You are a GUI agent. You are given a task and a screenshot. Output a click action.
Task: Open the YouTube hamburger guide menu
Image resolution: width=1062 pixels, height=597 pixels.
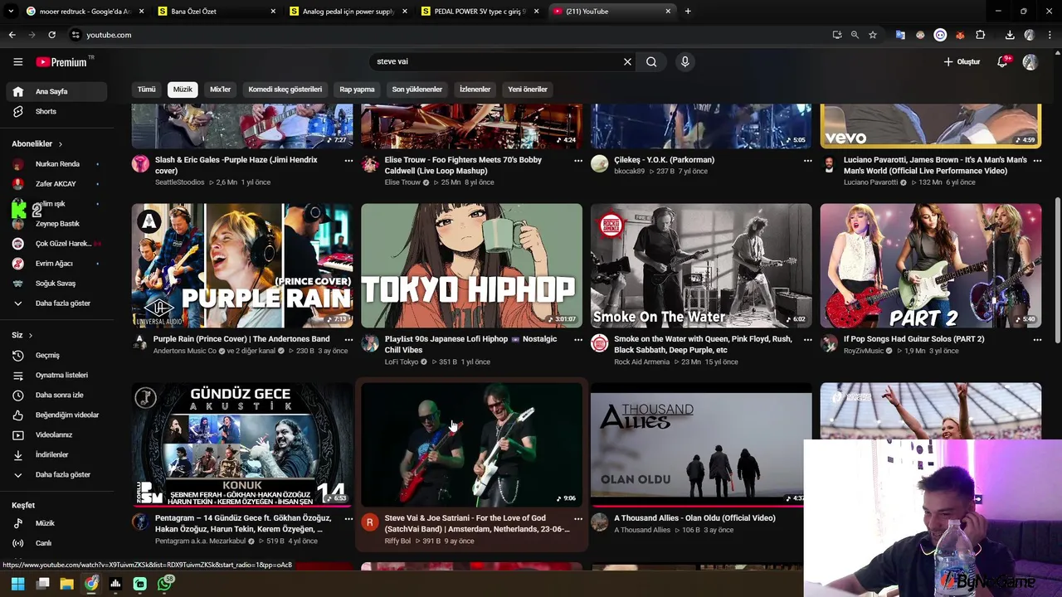[17, 61]
